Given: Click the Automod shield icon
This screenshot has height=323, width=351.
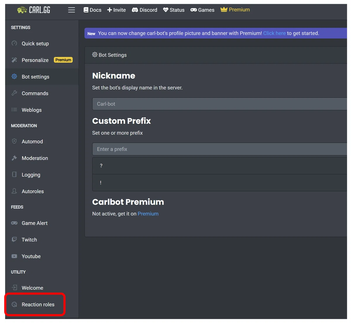Looking at the screenshot, I should (14, 141).
